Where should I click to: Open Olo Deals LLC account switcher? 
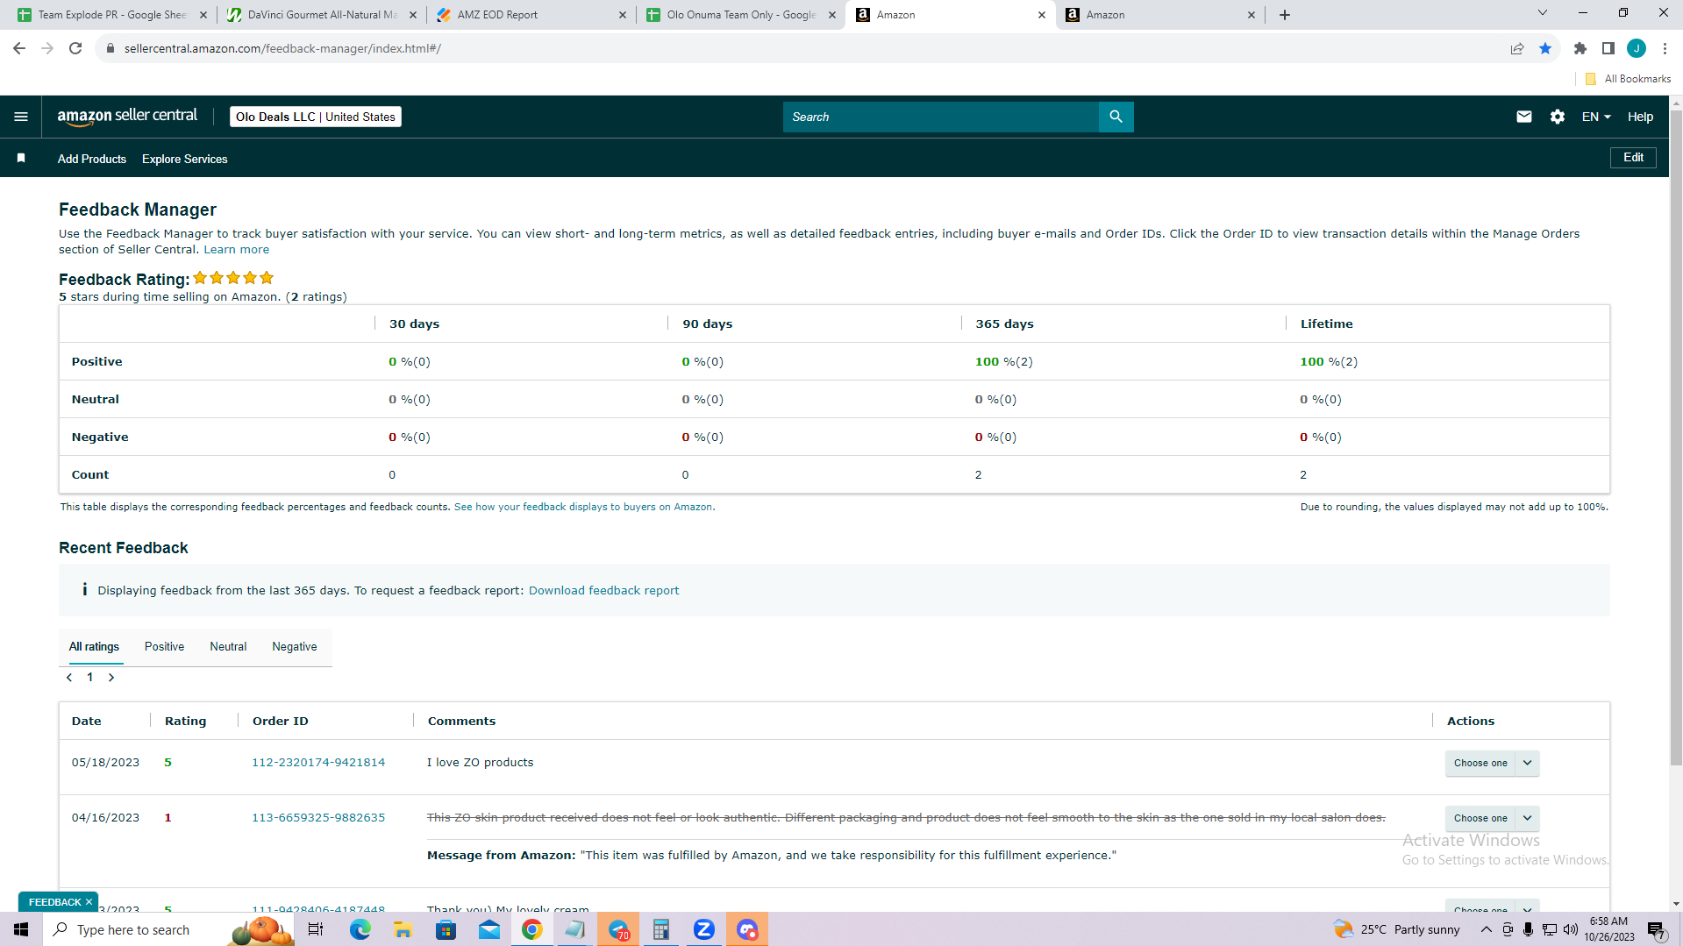point(316,117)
